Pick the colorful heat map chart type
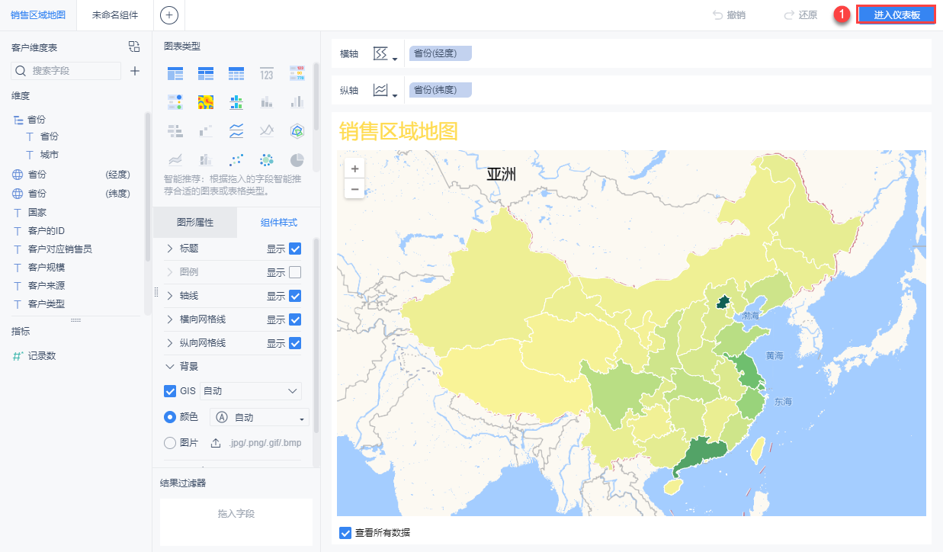The image size is (943, 552). coord(206,102)
